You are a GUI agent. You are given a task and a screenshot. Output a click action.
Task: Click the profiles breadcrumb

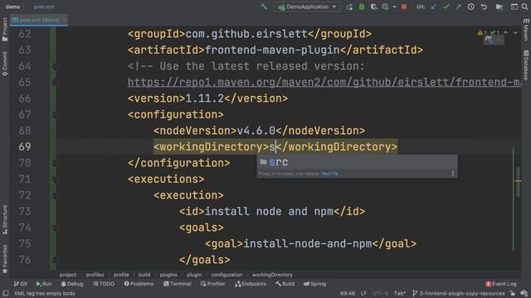click(x=95, y=275)
